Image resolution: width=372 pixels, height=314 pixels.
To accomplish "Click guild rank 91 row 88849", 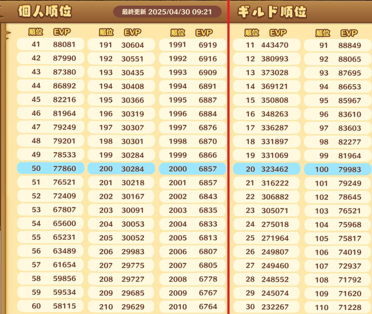I will tap(338, 45).
